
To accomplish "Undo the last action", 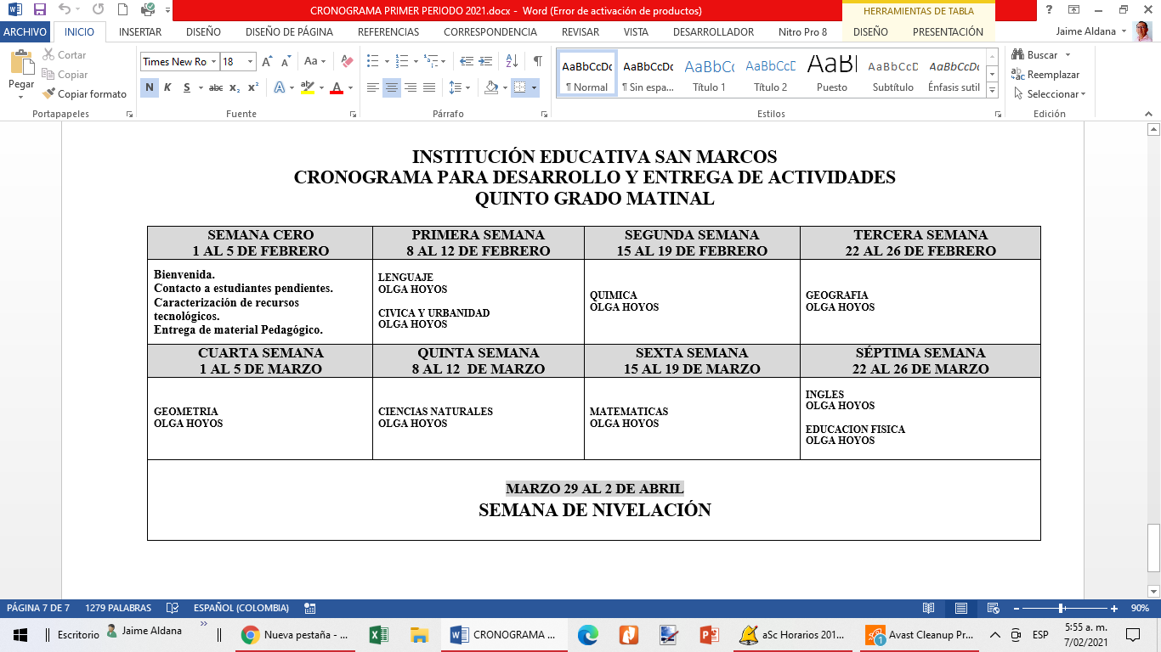I will pyautogui.click(x=65, y=10).
